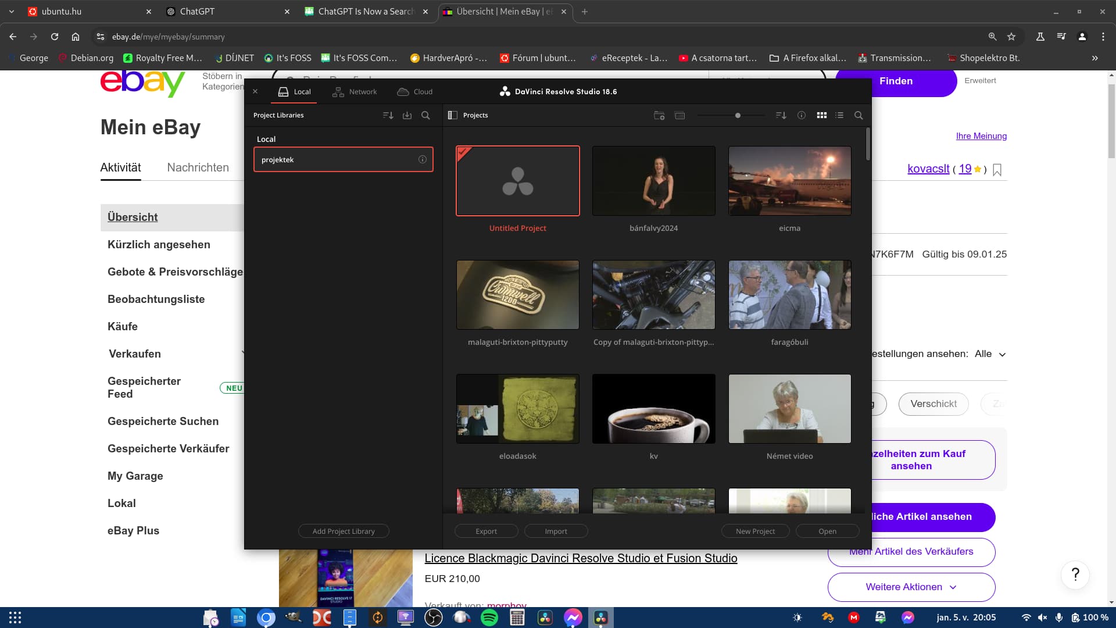Search projects with the magnifier icon

coord(859,115)
